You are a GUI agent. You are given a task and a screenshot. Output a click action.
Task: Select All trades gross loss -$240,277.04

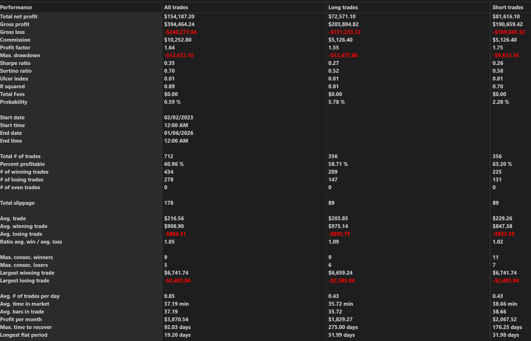coord(180,32)
